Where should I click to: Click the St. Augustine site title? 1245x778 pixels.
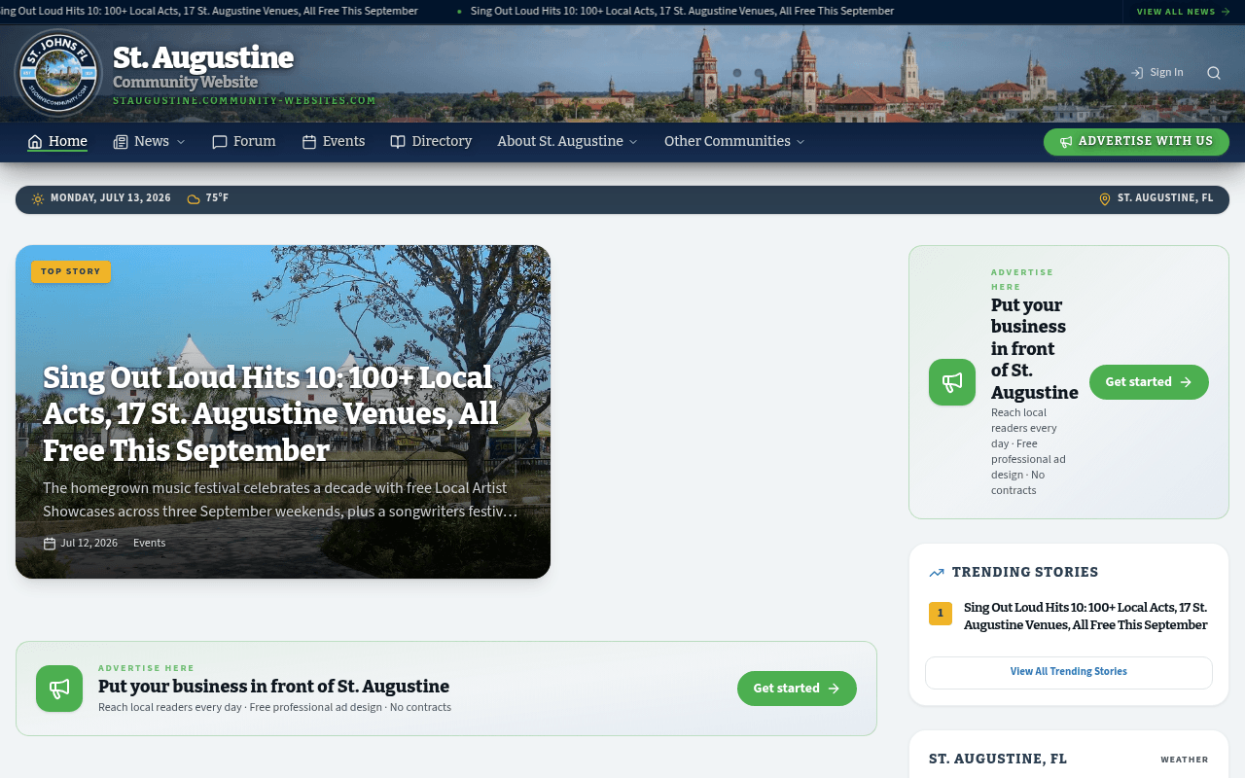203,58
